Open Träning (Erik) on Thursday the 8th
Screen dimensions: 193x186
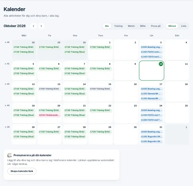click(x=100, y=69)
